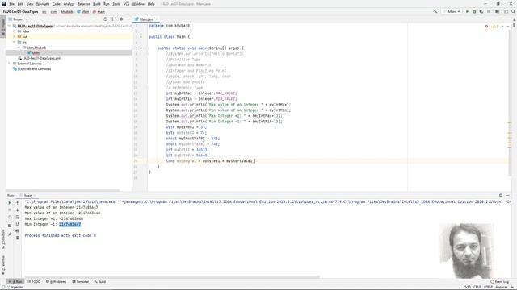The width and height of the screenshot is (517, 290).
Task: Click the Run console horizontal scrollbar
Action: pyautogui.click(x=172, y=277)
